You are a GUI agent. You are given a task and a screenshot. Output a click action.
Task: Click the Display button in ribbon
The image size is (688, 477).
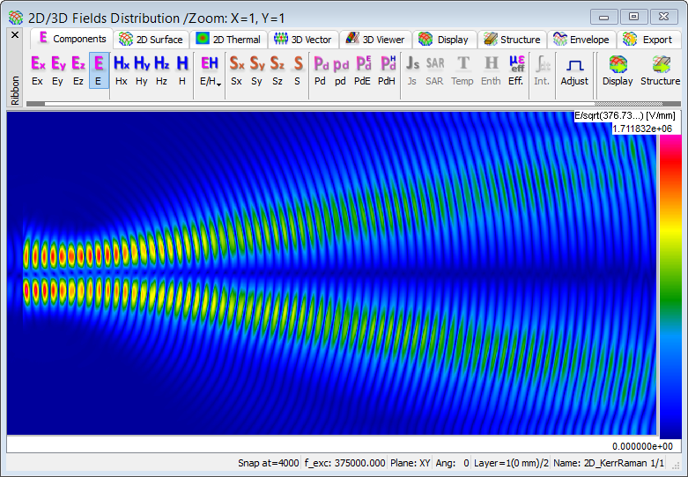[618, 70]
